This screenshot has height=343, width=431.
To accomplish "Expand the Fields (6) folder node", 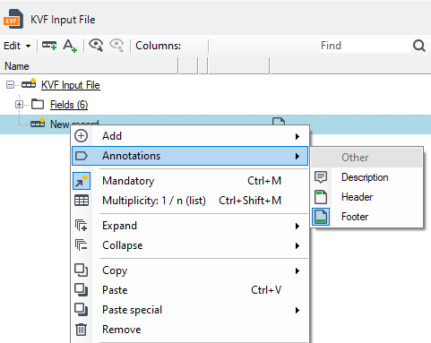I will 19,105.
